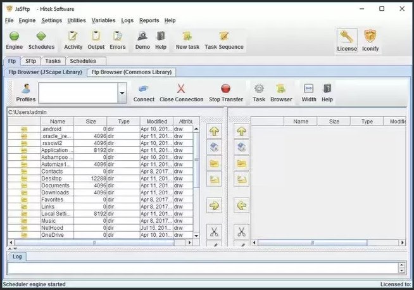Viewport: 414px width, 290px height.
Task: Open the Errors log icon
Action: point(118,36)
